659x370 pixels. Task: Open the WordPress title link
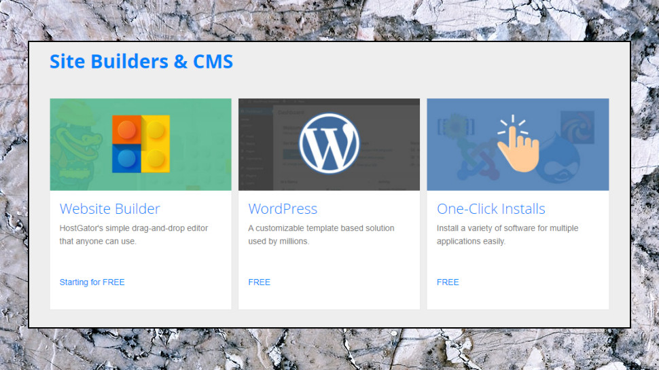tap(283, 208)
